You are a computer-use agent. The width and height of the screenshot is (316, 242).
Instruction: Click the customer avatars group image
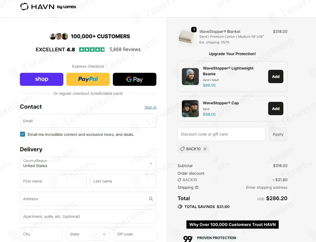59,36
